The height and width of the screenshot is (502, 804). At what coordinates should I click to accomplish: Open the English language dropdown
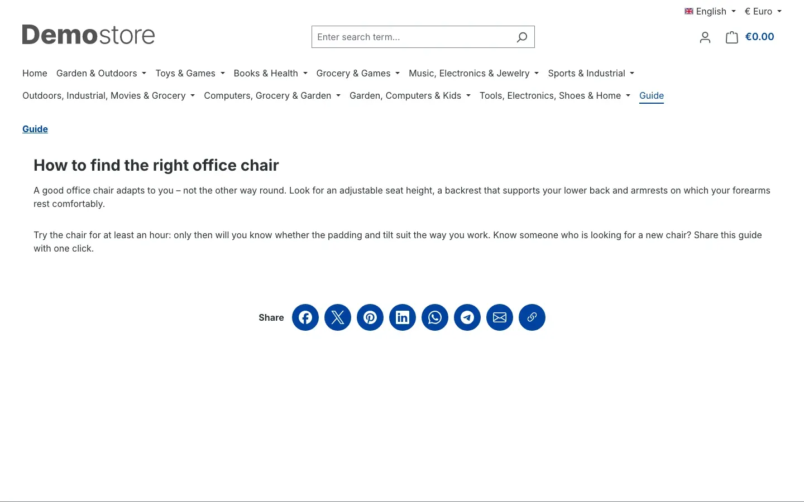[x=710, y=11]
